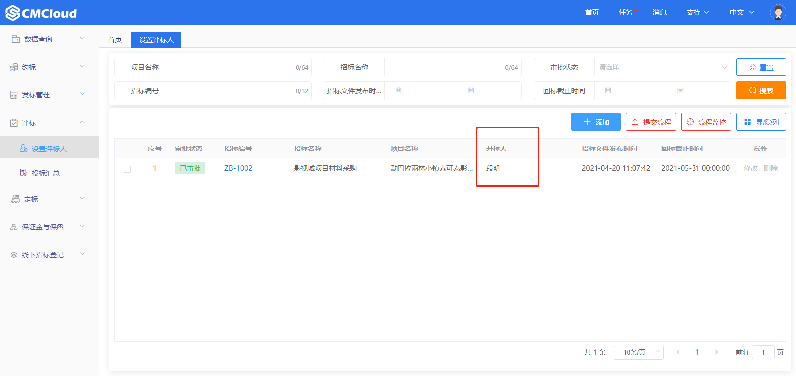The image size is (796, 376).
Task: Open the user avatar menu
Action: click(778, 12)
